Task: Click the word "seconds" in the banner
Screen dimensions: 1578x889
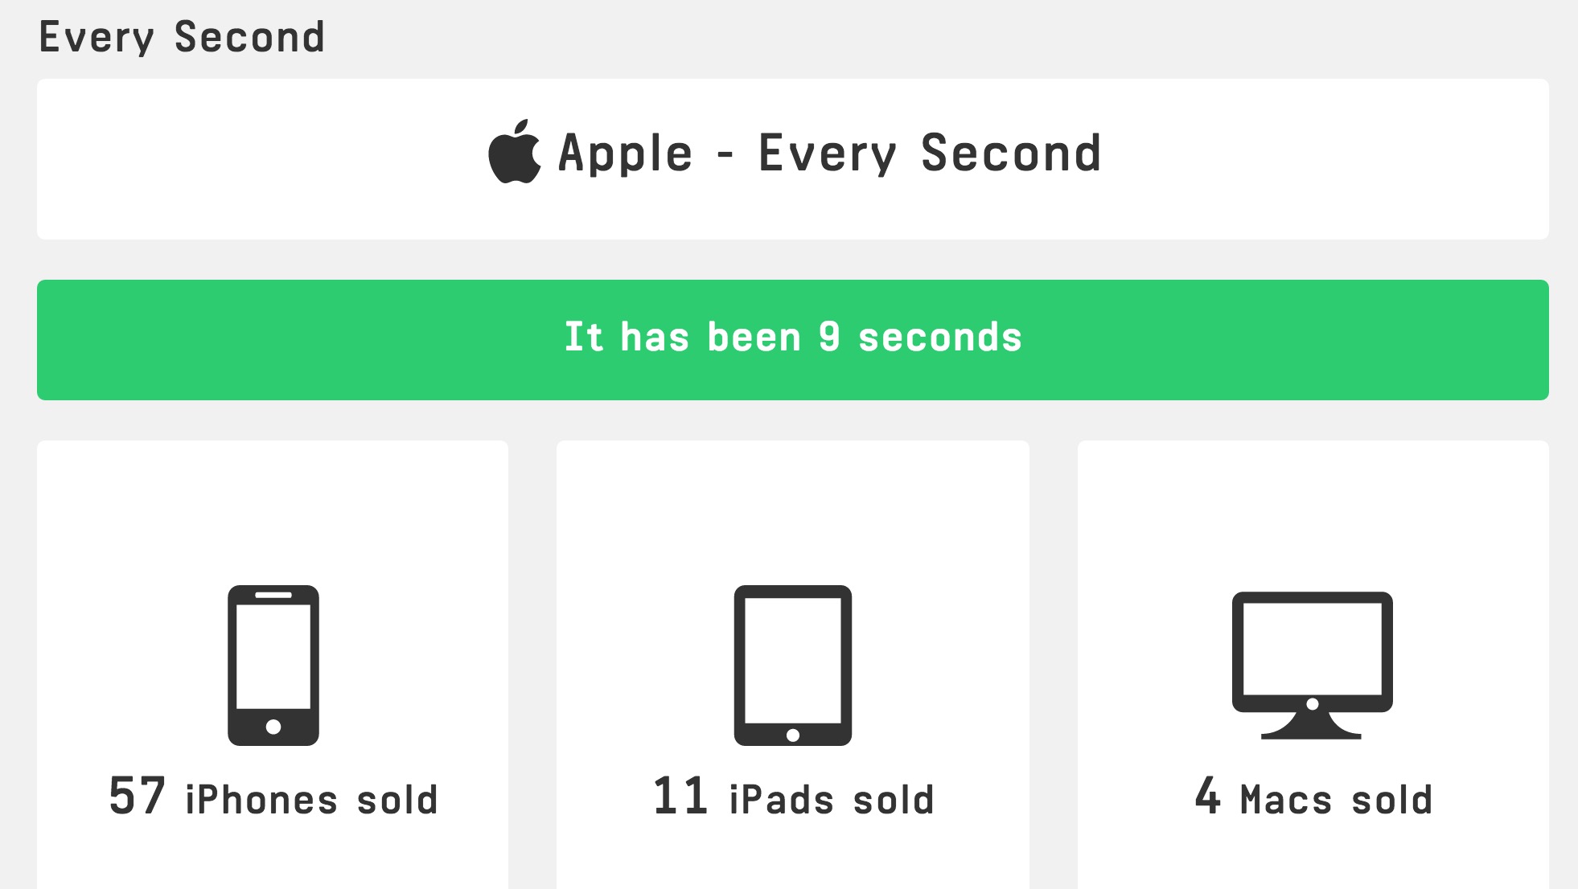Action: tap(940, 337)
